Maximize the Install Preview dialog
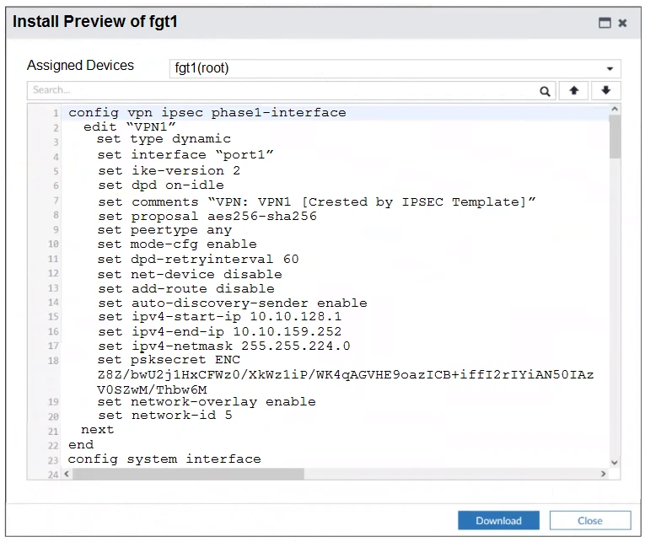Viewport: 645px width, 542px height. pos(605,23)
